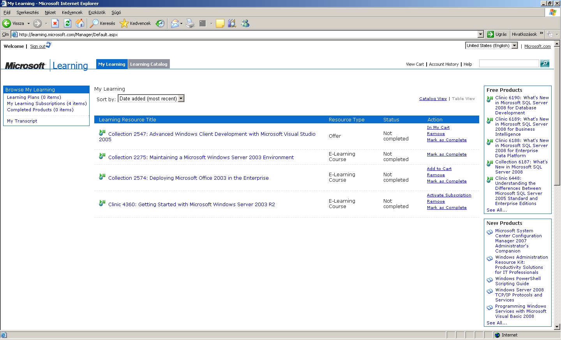Image resolution: width=561 pixels, height=340 pixels.
Task: Expand the address bar URL dropdown
Action: 480,34
